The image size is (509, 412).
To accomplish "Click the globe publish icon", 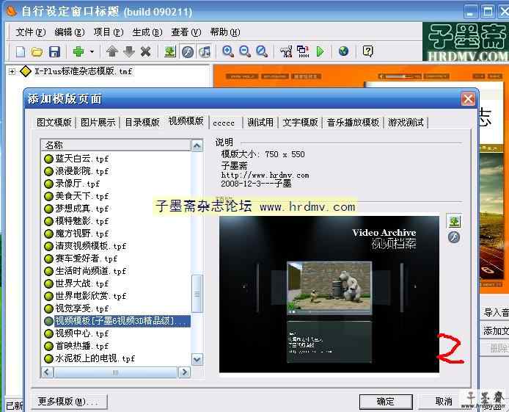I will click(x=343, y=51).
